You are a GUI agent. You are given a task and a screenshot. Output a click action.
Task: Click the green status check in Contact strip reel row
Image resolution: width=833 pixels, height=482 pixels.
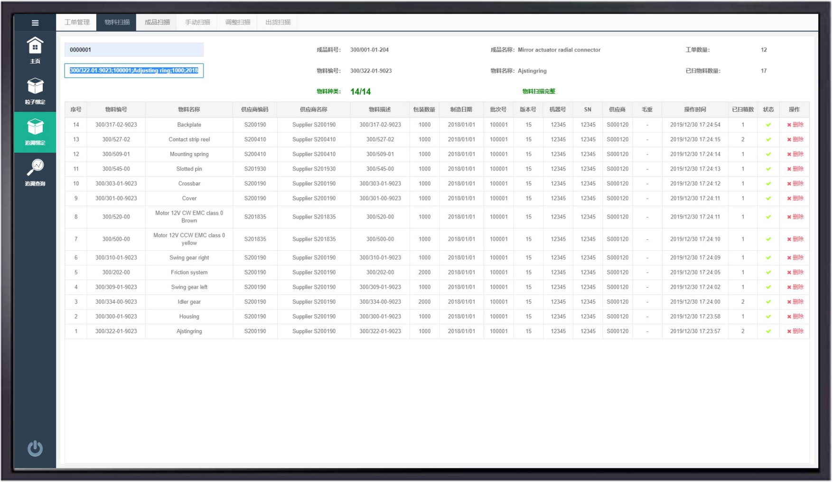coord(768,139)
